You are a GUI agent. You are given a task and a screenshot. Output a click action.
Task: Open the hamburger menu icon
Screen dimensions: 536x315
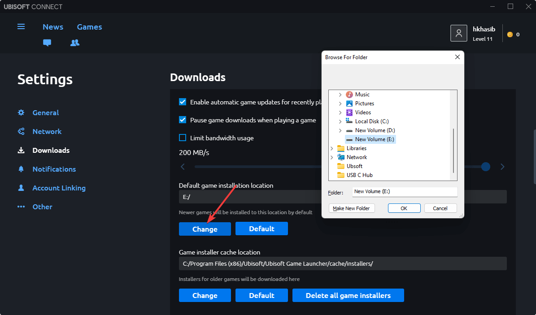point(21,26)
